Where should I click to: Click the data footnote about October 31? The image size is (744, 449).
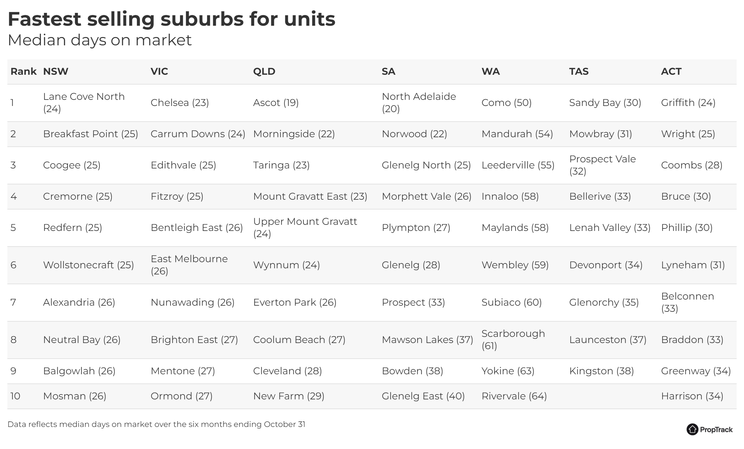pos(156,424)
